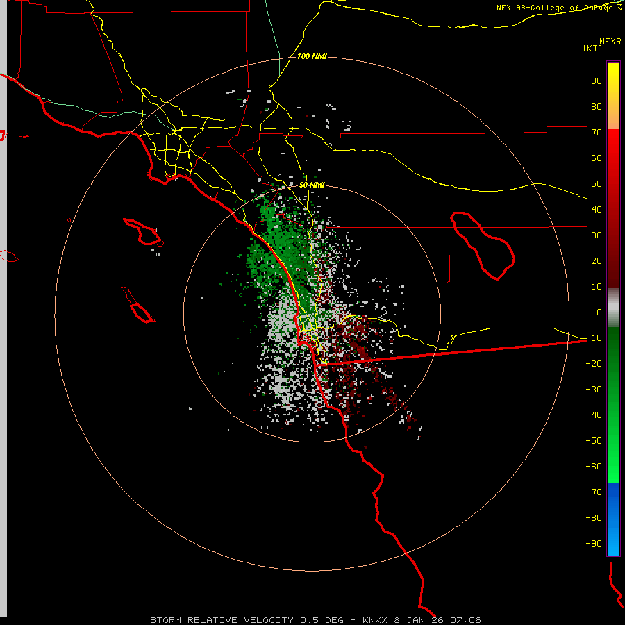
Task: Click the -80 value on velocity scale
Action: [594, 518]
